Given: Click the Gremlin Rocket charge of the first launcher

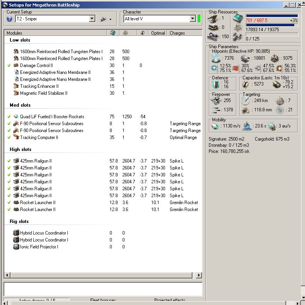Looking at the screenshot, I should click(184, 203).
